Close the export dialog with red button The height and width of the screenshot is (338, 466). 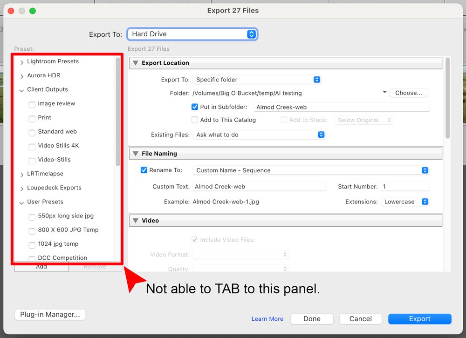(11, 11)
